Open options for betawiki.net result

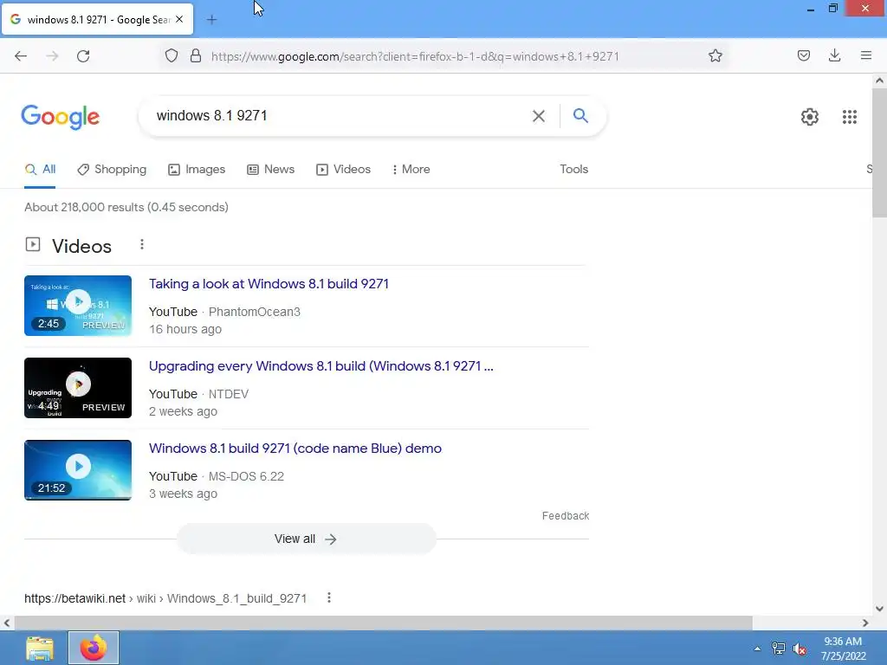point(328,597)
